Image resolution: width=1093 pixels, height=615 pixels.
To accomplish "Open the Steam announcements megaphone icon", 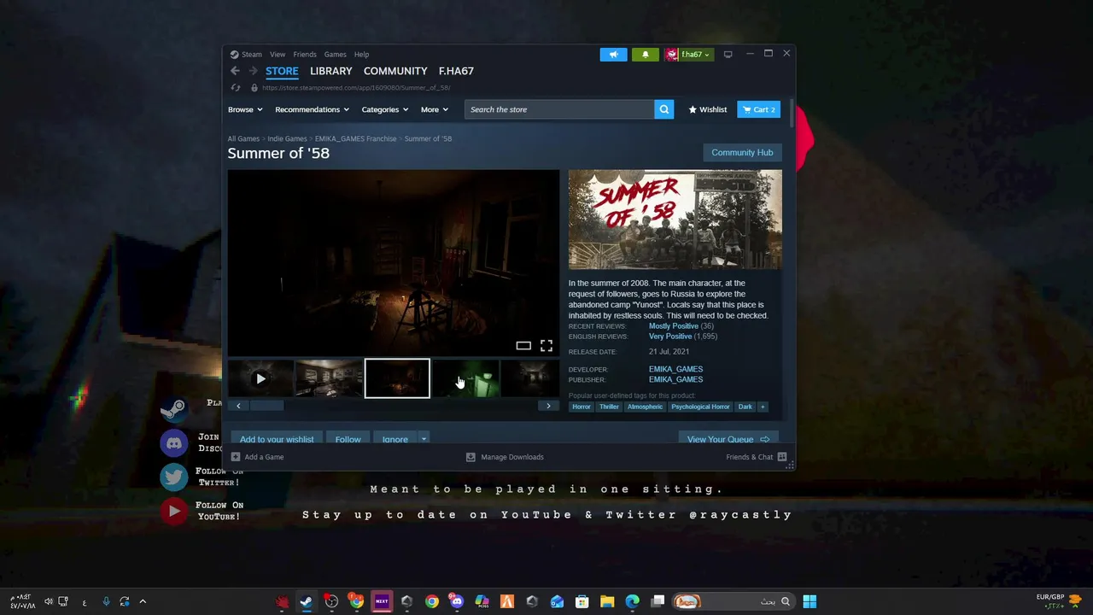I will point(613,55).
